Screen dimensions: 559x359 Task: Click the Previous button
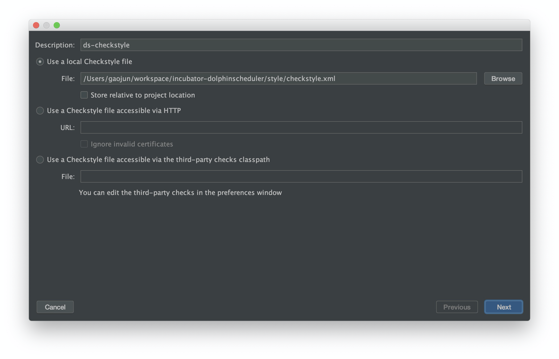point(457,307)
